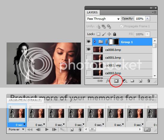The height and width of the screenshot is (140, 164).
Task: Select Group 1 layer mask thumbnail
Action: [114, 42]
